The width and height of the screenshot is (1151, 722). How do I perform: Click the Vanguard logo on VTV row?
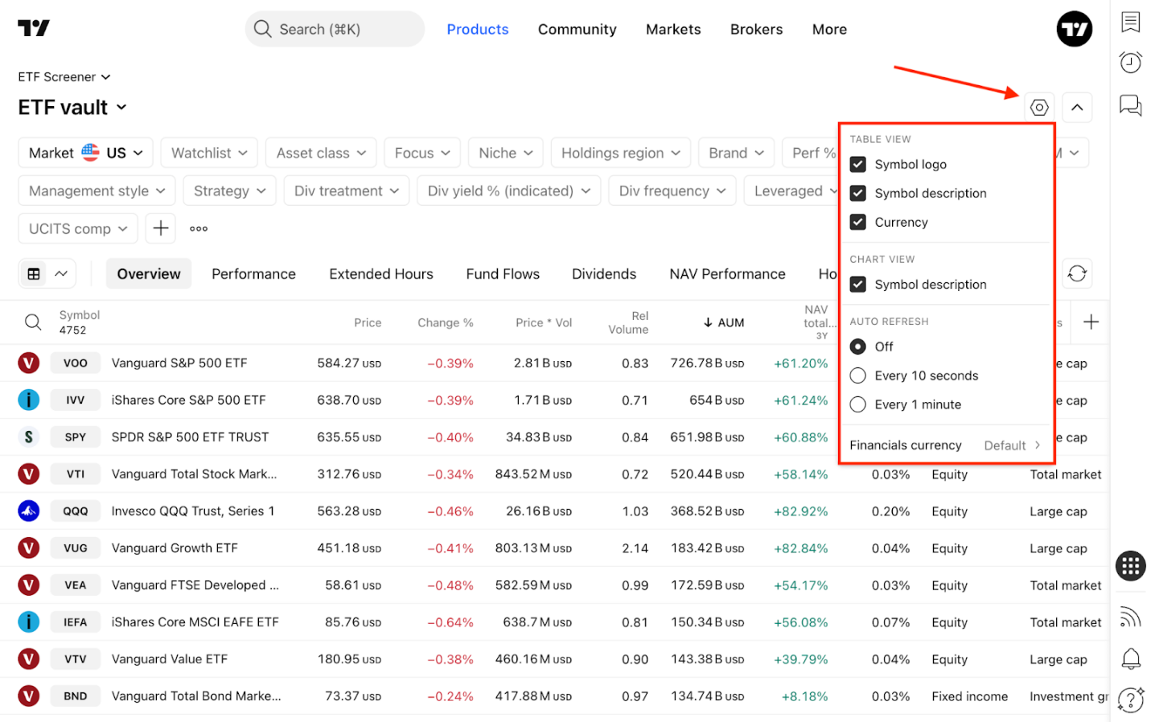pyautogui.click(x=29, y=659)
